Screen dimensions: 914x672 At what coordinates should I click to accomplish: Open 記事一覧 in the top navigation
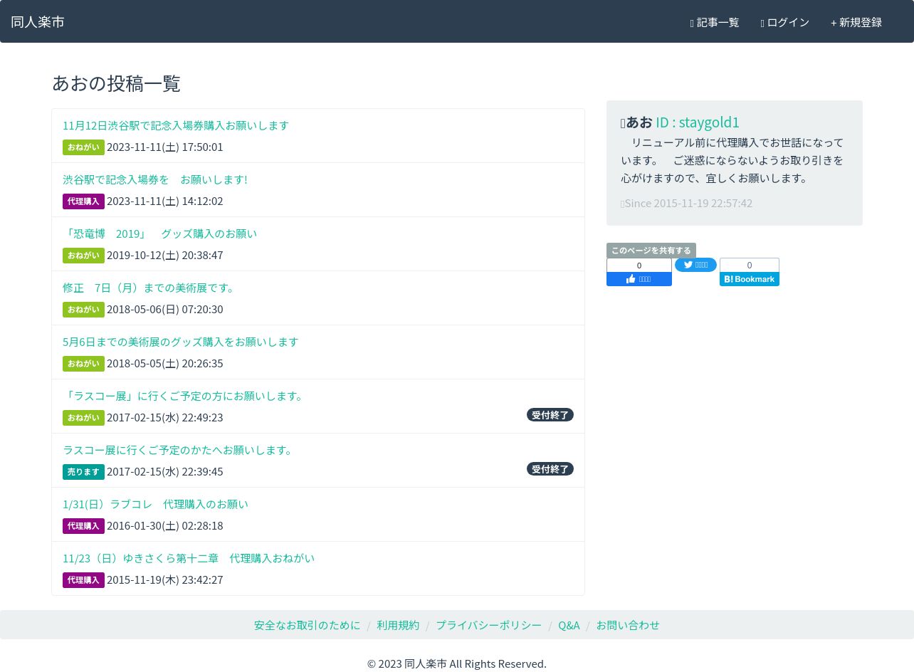coord(715,22)
